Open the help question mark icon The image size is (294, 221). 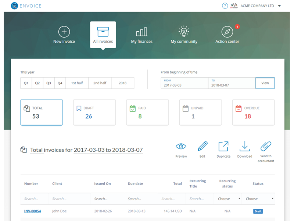click(x=225, y=6)
